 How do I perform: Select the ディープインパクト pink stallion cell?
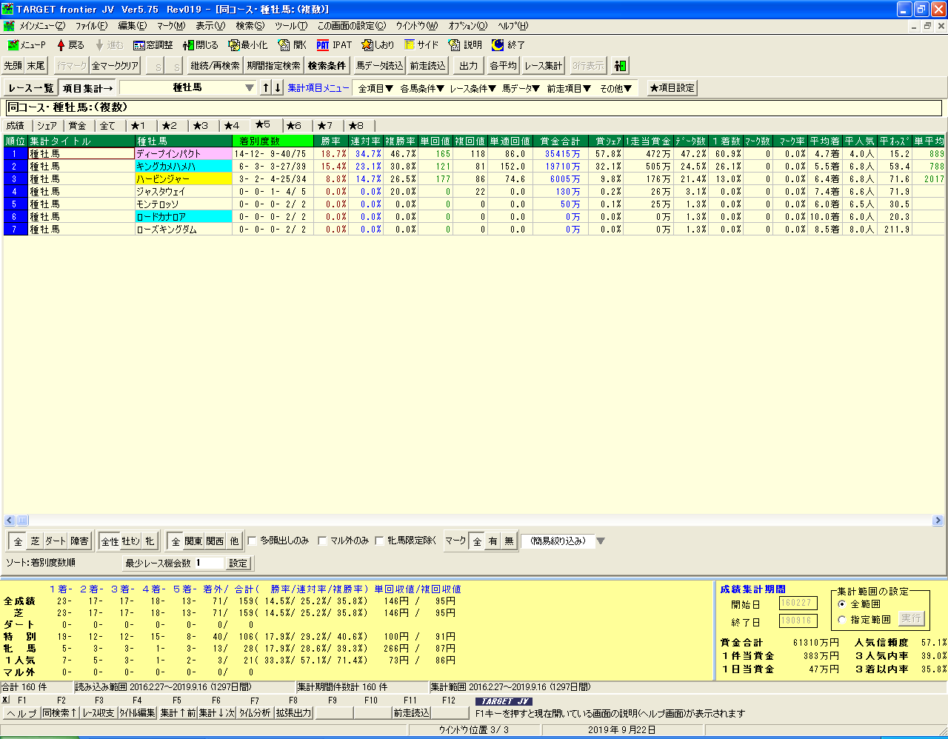pyautogui.click(x=184, y=154)
